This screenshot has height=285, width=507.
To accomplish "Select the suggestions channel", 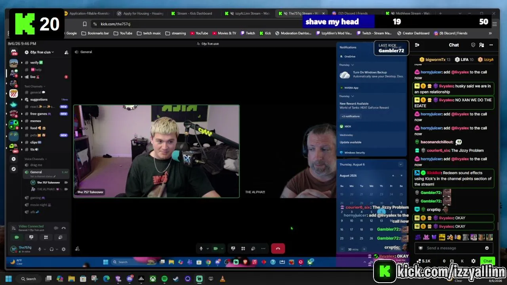I will [x=39, y=99].
